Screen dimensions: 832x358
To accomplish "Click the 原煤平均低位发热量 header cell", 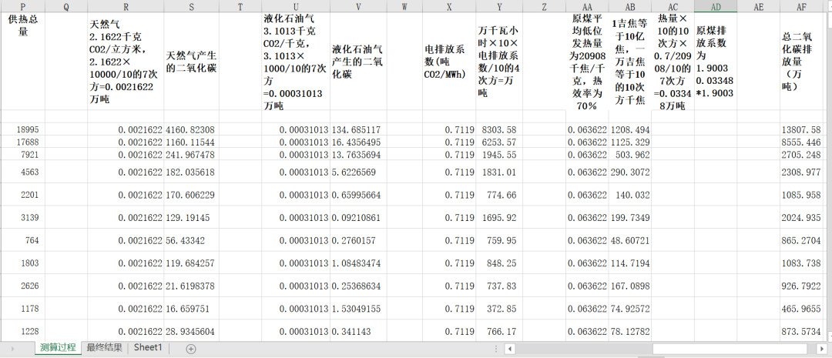I will click(587, 61).
